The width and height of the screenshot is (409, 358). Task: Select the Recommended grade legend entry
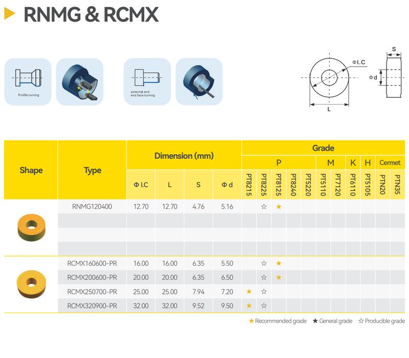278,321
